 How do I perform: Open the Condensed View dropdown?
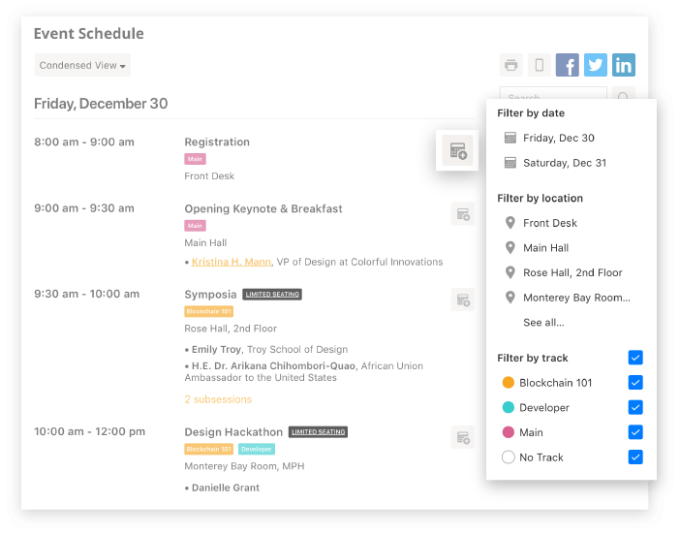click(x=82, y=66)
